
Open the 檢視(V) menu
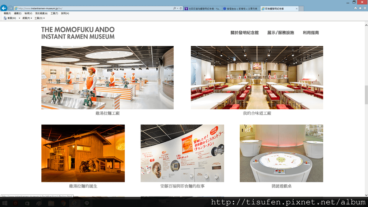tap(28, 13)
